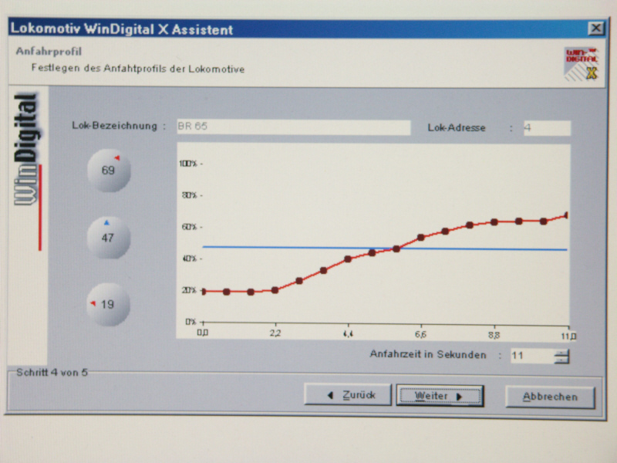Click the "6,6" x-axis label
The height and width of the screenshot is (463, 617).
tap(420, 335)
